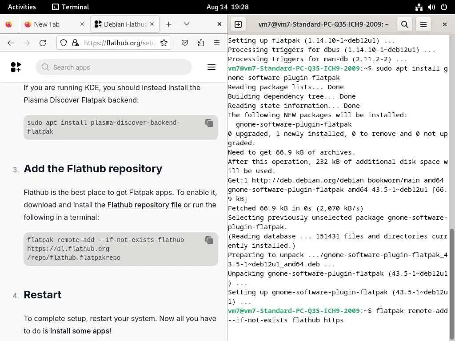The height and width of the screenshot is (341, 455).
Task: Open the power system menu icon
Action: [x=444, y=7]
